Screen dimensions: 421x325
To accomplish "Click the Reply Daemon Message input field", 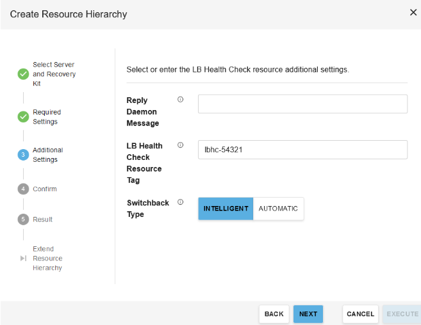I will coord(302,104).
